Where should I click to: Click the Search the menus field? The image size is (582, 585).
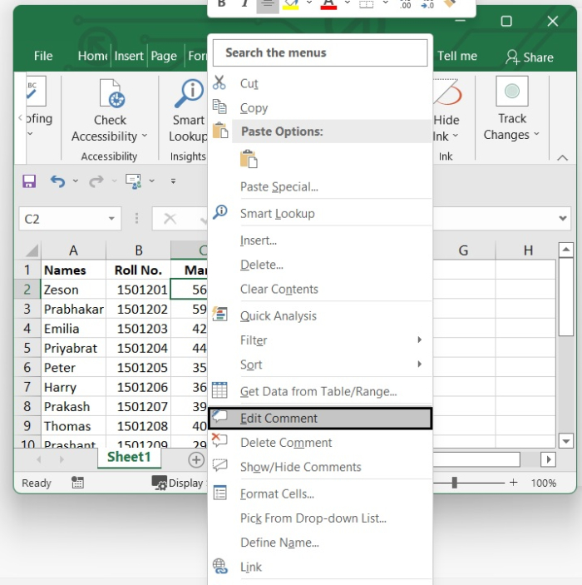[320, 53]
